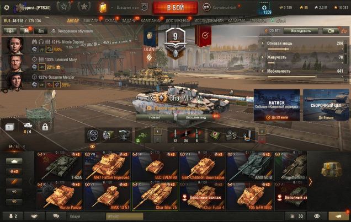Viewport: 351px width, 222px height.
Task: Select the AMX 13 57 tank thumbnail
Action: pyautogui.click(x=108, y=196)
